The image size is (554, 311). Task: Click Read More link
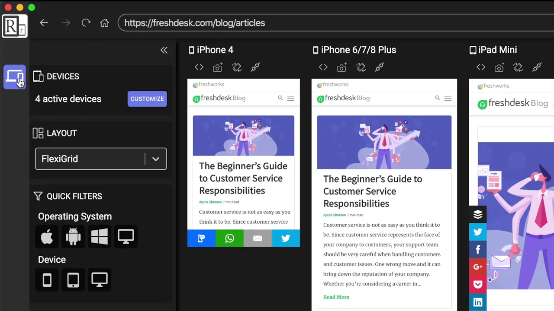pyautogui.click(x=336, y=297)
